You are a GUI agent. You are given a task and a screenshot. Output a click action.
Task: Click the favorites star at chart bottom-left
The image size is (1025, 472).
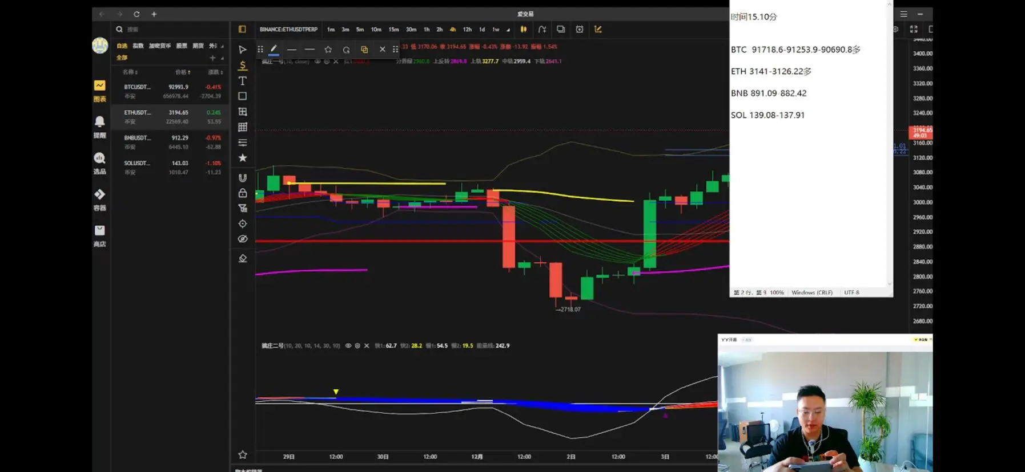[x=242, y=454]
